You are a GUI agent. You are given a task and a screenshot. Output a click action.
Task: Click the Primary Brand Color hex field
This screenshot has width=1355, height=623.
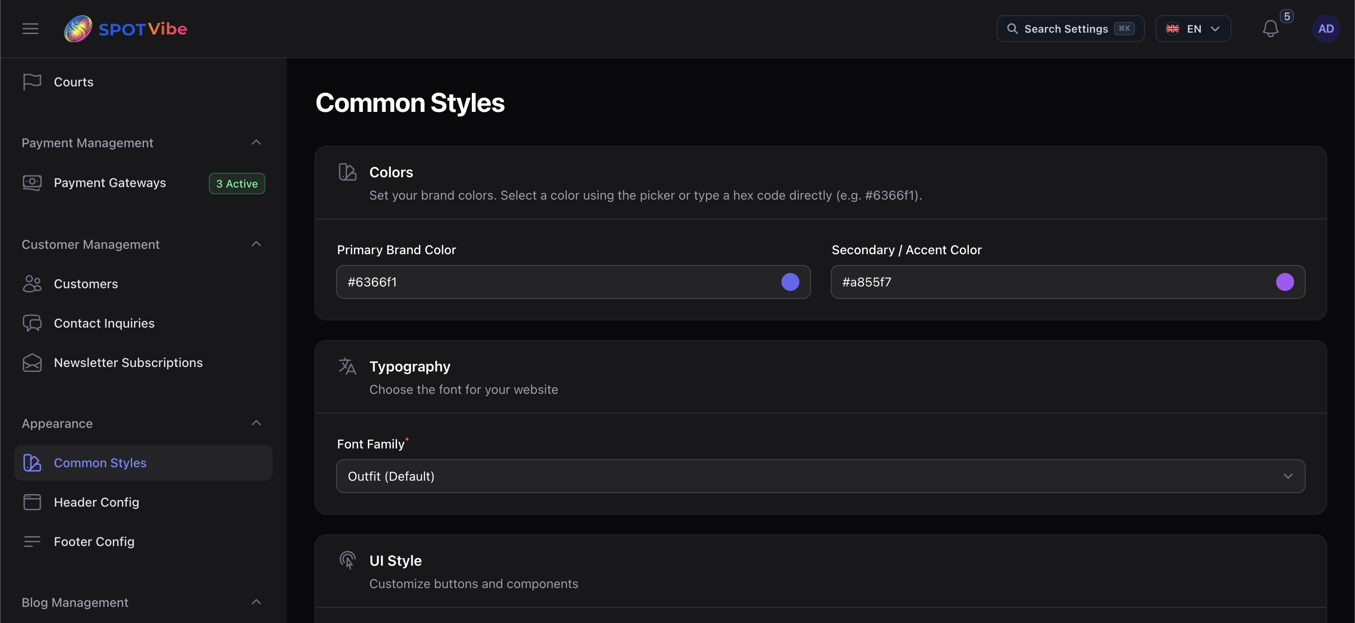(x=574, y=282)
